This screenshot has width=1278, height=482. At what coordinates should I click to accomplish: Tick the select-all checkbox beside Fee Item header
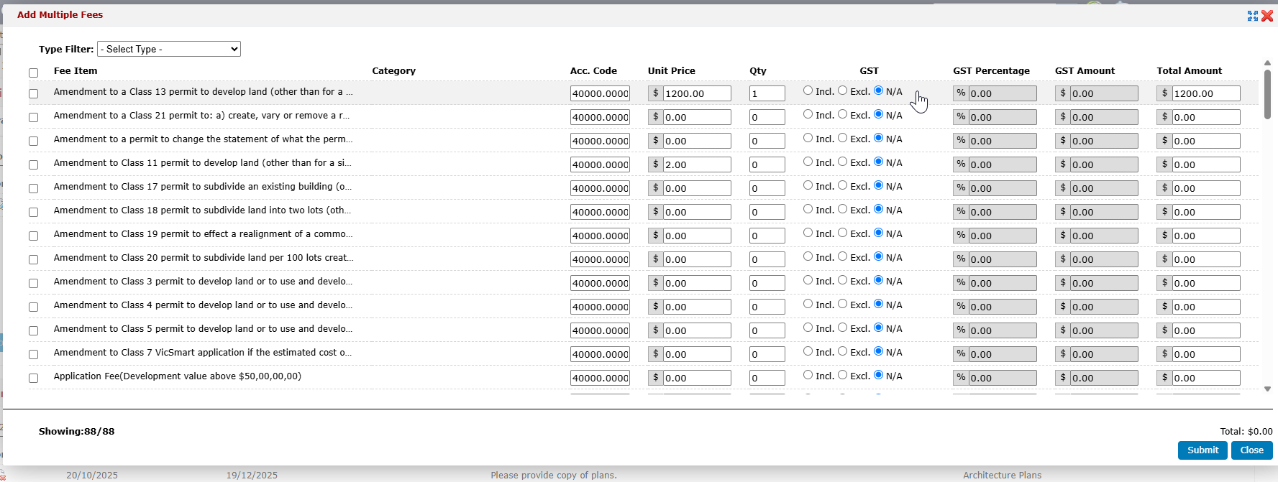point(33,73)
